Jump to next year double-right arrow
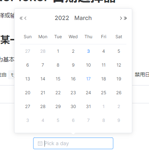 coord(125,18)
